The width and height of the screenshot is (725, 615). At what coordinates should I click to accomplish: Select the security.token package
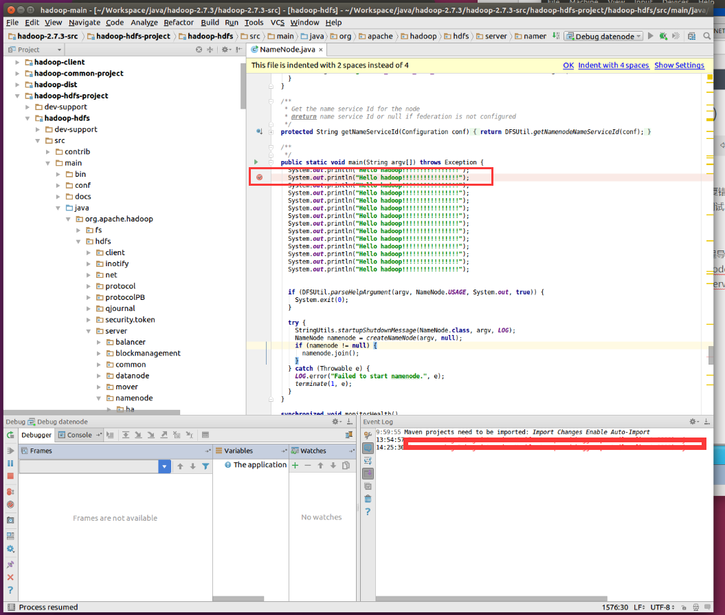pyautogui.click(x=129, y=320)
